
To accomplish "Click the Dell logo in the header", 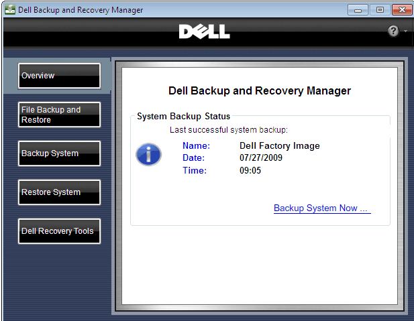I will (204, 31).
